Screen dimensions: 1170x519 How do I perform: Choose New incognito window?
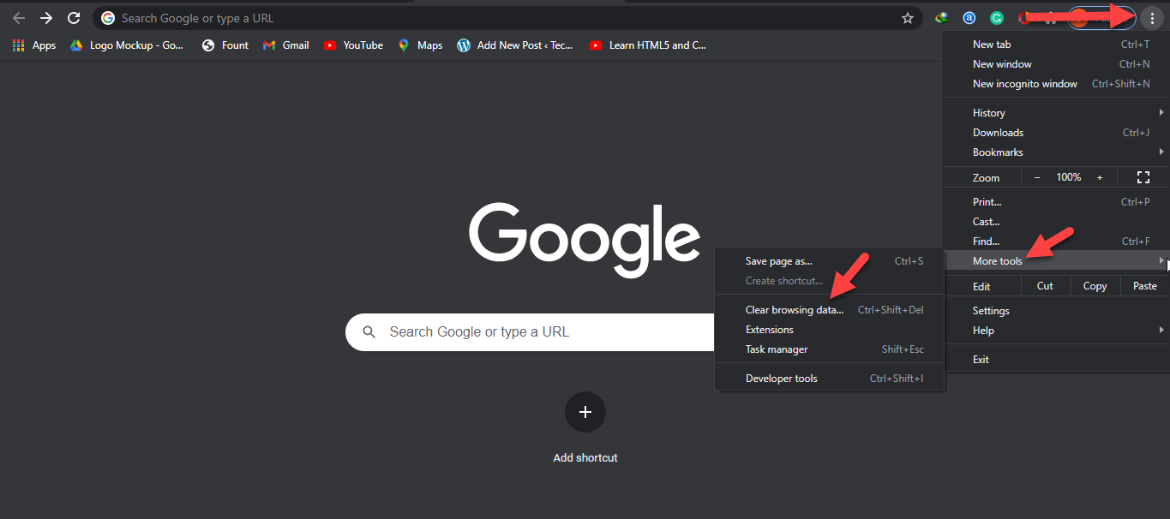[x=1025, y=84]
